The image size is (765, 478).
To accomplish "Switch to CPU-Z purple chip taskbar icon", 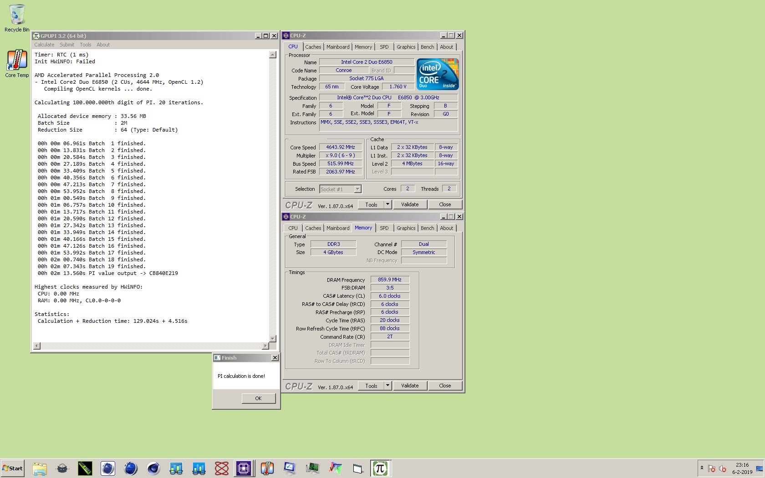I will coord(244,468).
